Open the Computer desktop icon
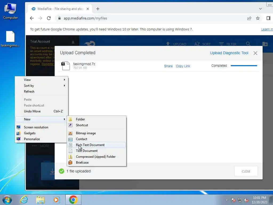Viewport: 273px width, 205px height. pos(10,11)
